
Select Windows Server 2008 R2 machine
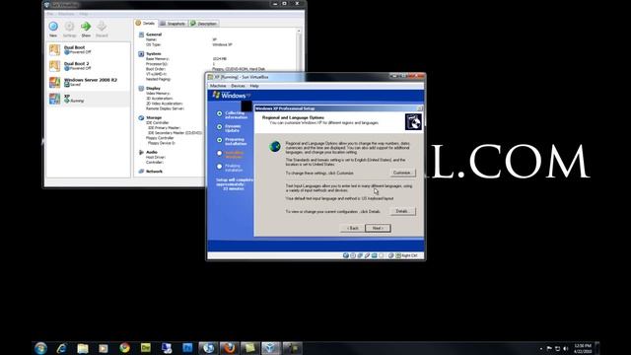click(88, 82)
